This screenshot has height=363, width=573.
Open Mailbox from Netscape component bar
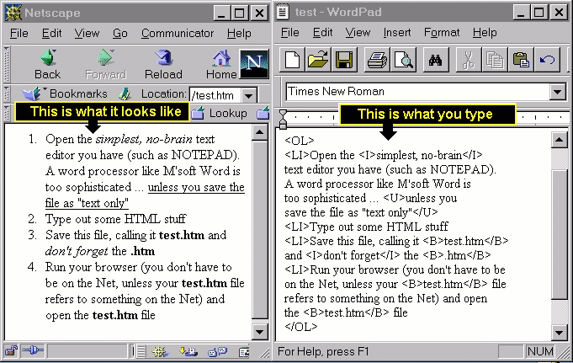[188, 352]
